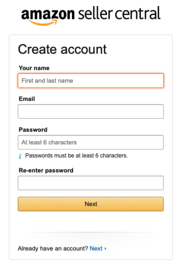182x272 pixels.
Task: Click the "Your name" field label
Action: [x=34, y=68]
